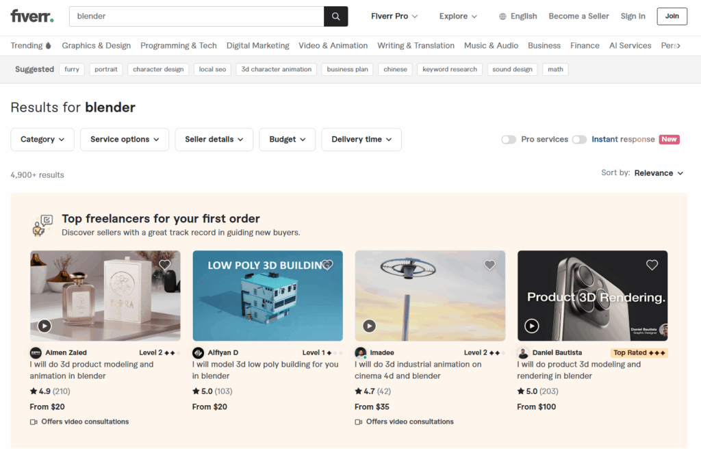The width and height of the screenshot is (701, 453).
Task: Click the fire icon next to Trending
Action: click(x=47, y=45)
